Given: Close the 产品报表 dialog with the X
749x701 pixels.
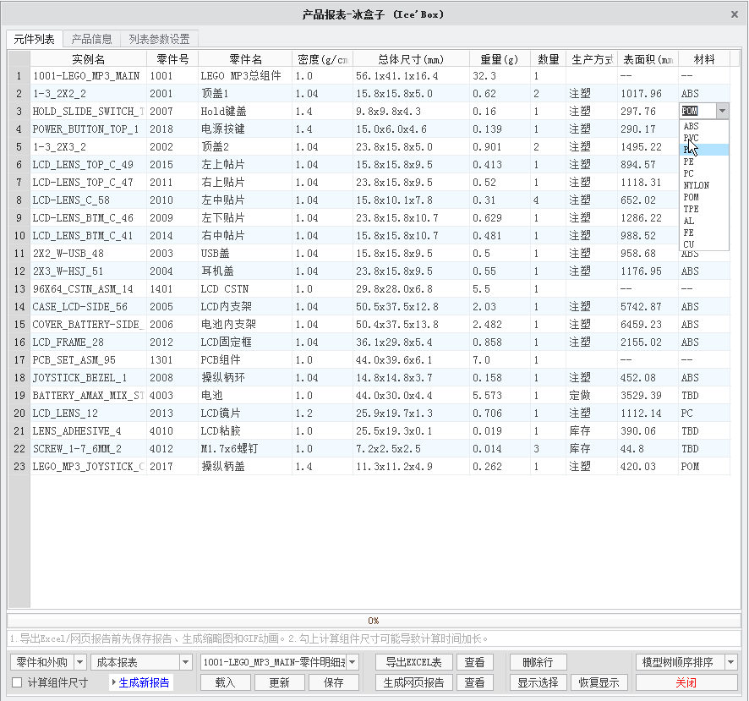Looking at the screenshot, I should (x=734, y=14).
